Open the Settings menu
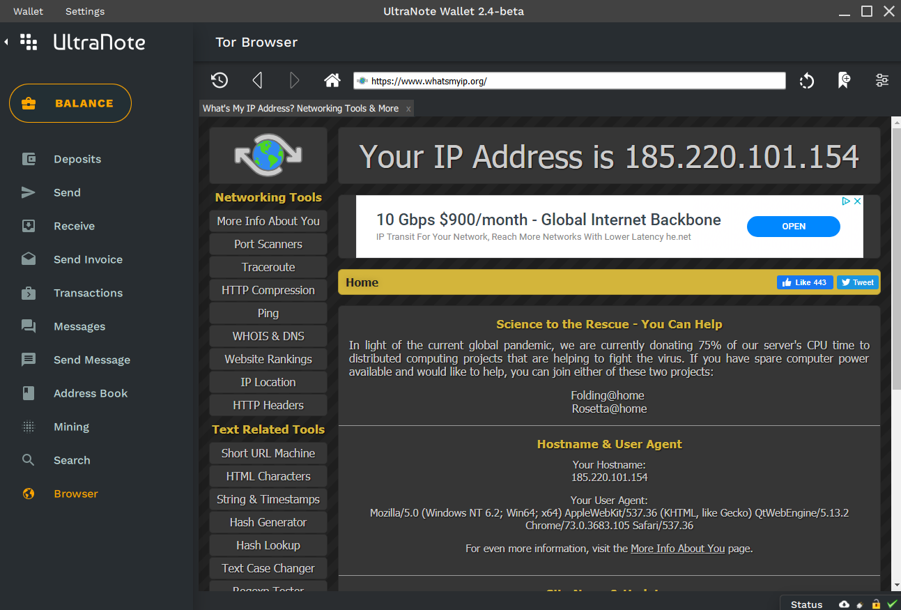This screenshot has height=610, width=901. [x=85, y=11]
